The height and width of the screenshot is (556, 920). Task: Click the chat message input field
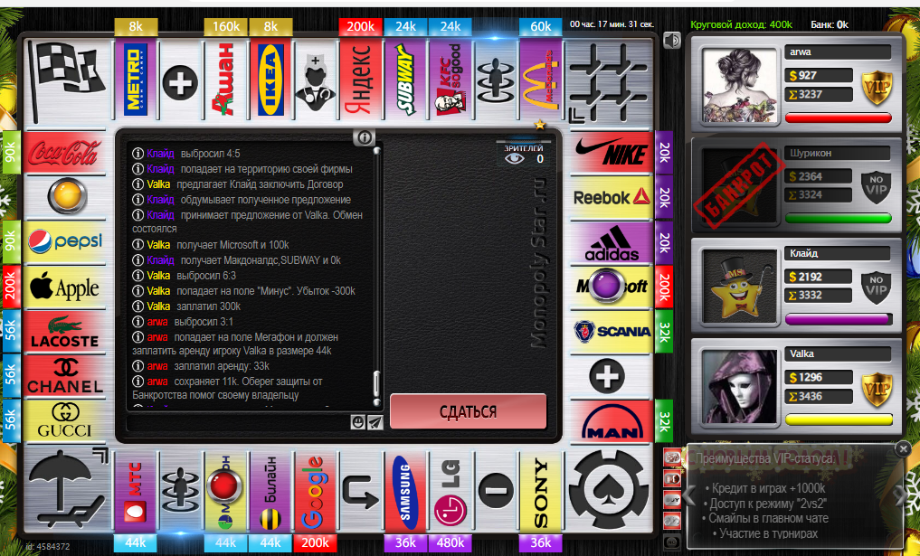239,421
